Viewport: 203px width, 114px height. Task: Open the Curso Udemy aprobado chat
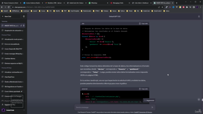coord(13,92)
